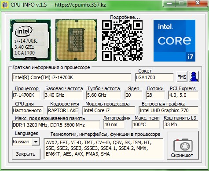Image resolution: width=209 pixels, height=171 pixels.
Task: Expand the Languages dropdown arrow
Action: (x=36, y=142)
